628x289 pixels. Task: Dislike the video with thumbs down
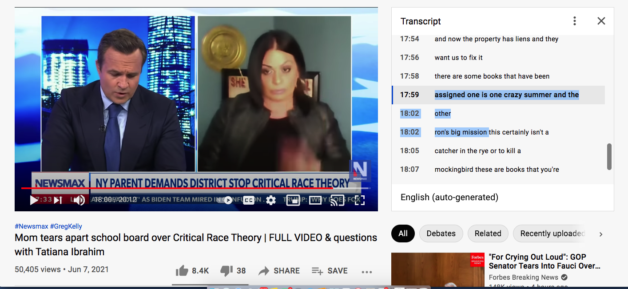[x=233, y=271]
